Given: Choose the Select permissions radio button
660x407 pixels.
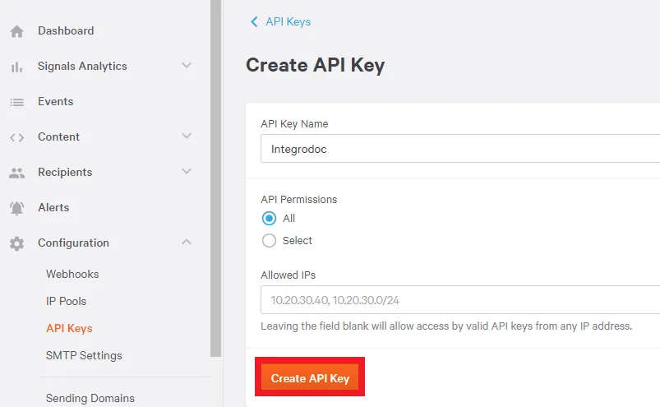Looking at the screenshot, I should [269, 241].
